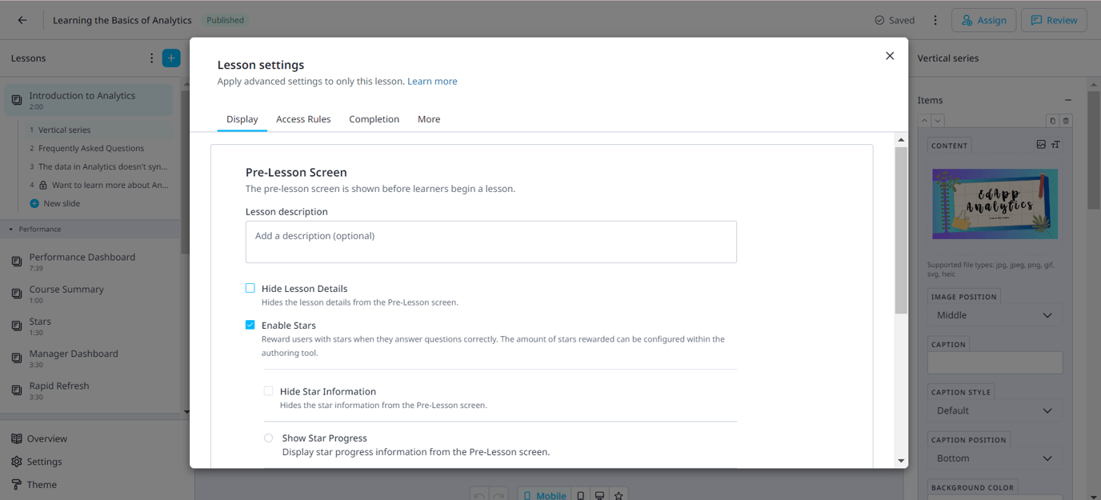Switch to the Display tab
Image resolution: width=1101 pixels, height=500 pixels.
pyautogui.click(x=242, y=119)
